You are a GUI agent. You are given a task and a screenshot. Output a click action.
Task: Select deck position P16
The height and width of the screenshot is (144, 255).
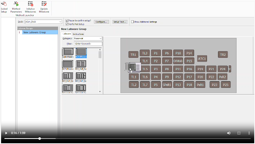click(x=189, y=69)
